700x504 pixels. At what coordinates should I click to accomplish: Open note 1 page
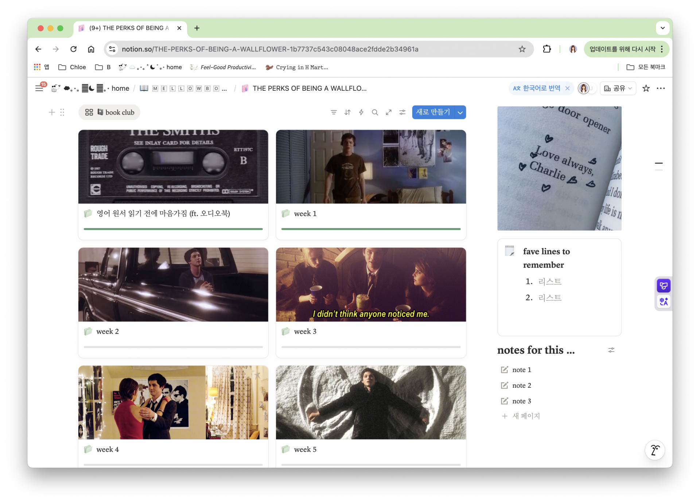(x=521, y=370)
